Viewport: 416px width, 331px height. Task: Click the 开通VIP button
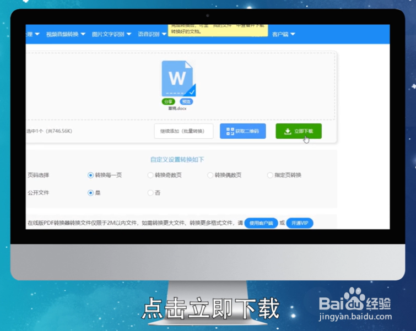tap(300, 223)
